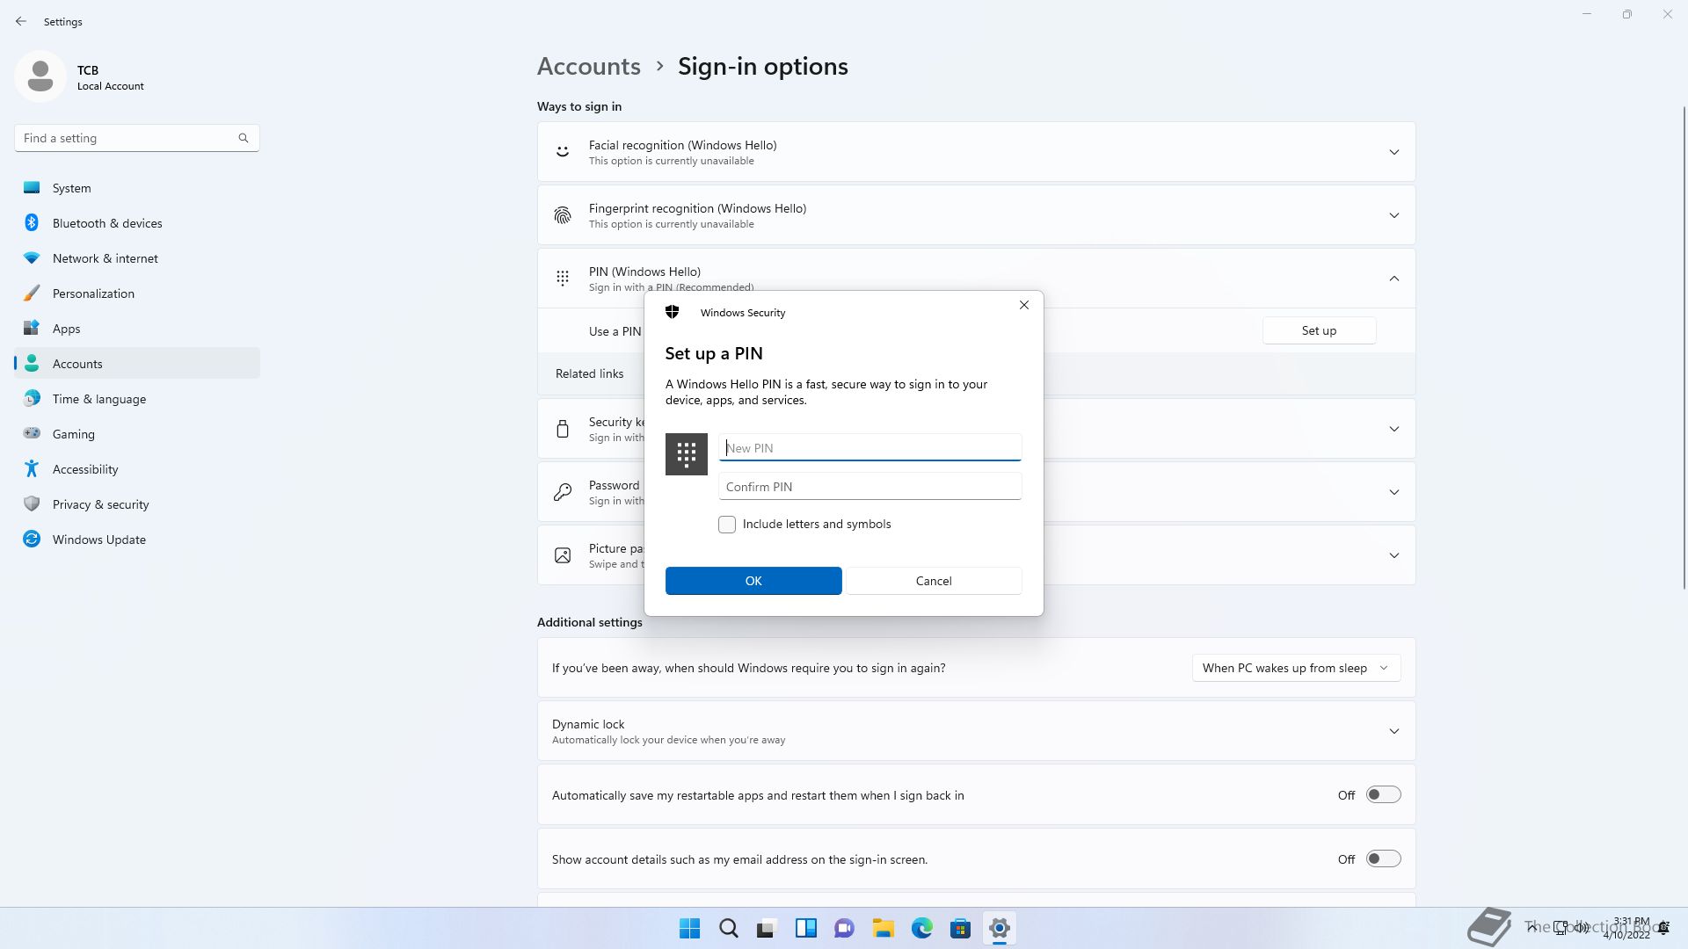1688x949 pixels.
Task: Open Widgets from the taskbar
Action: coord(806,928)
